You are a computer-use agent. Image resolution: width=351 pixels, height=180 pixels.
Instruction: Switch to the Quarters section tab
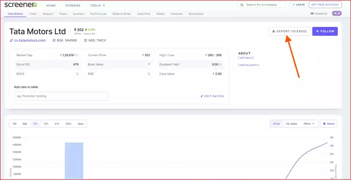pos(79,14)
